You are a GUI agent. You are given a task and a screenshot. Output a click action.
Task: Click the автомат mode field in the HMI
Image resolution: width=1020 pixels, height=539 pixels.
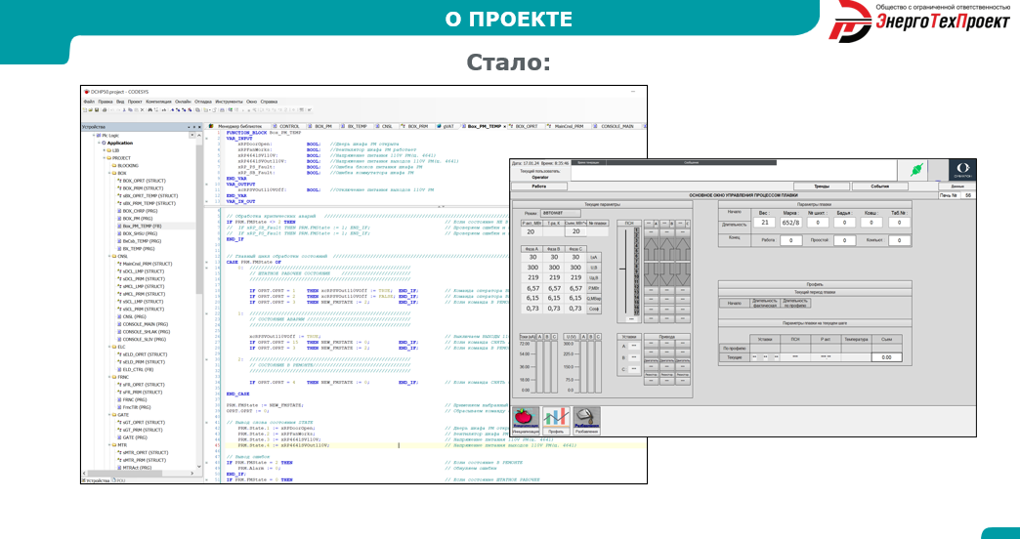561,213
